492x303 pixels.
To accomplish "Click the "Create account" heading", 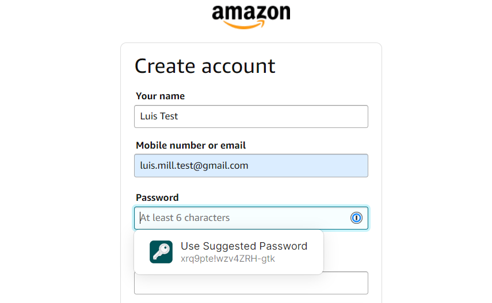I will click(x=205, y=66).
